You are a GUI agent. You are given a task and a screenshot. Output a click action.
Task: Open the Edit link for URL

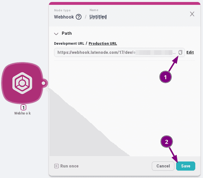pyautogui.click(x=190, y=52)
